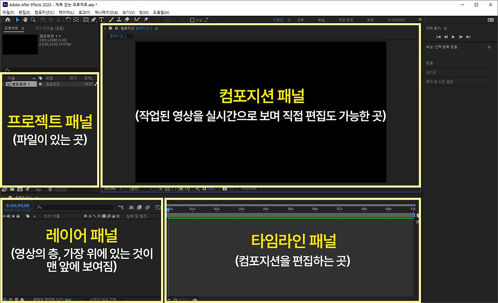Viewport: 498px width, 303px height.
Task: Pick the Horizontal Type tool
Action: click(x=101, y=19)
